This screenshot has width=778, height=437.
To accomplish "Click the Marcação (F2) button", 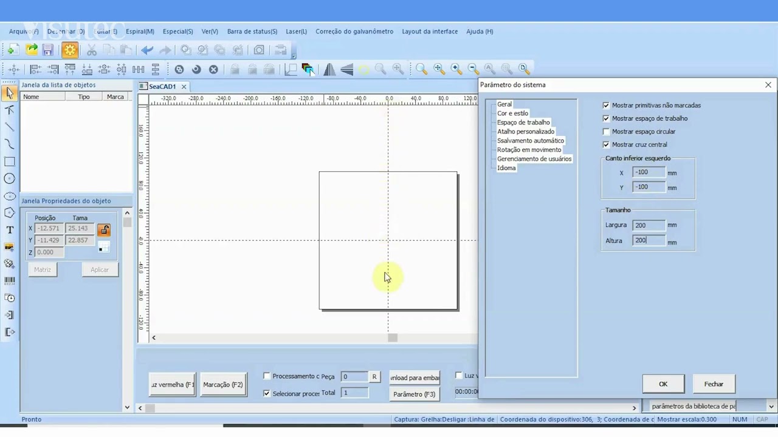I will [222, 384].
